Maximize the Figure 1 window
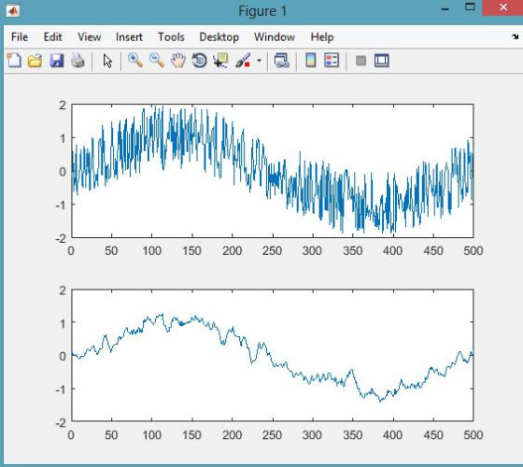The height and width of the screenshot is (467, 523). point(470,7)
